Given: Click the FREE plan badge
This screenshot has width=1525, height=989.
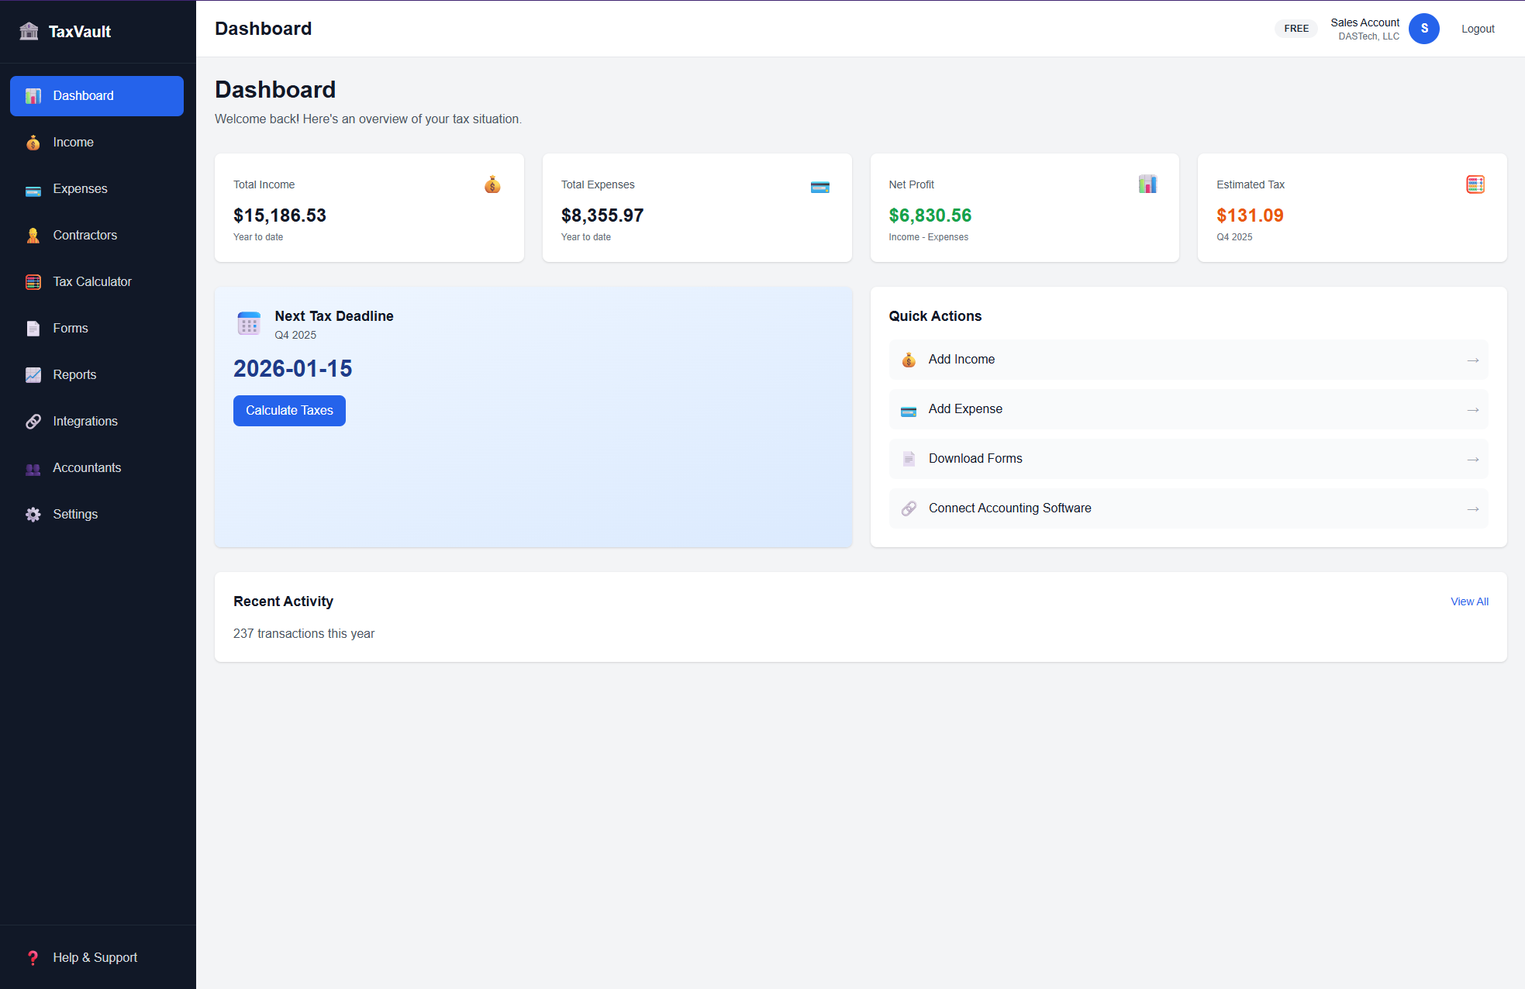Looking at the screenshot, I should (x=1296, y=28).
